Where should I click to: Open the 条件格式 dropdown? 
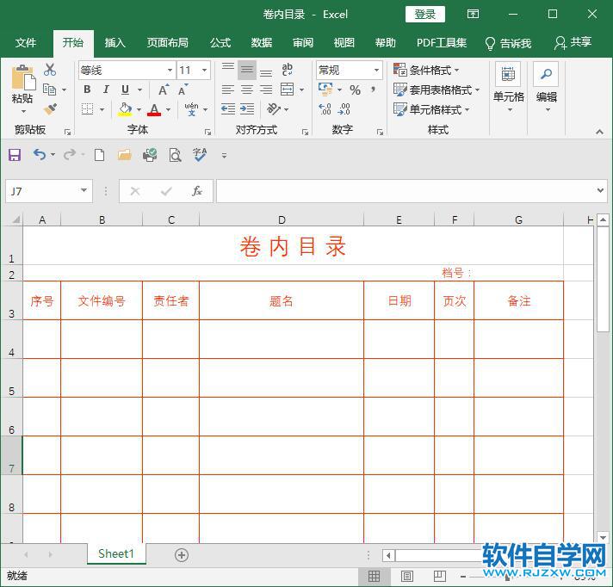click(426, 71)
